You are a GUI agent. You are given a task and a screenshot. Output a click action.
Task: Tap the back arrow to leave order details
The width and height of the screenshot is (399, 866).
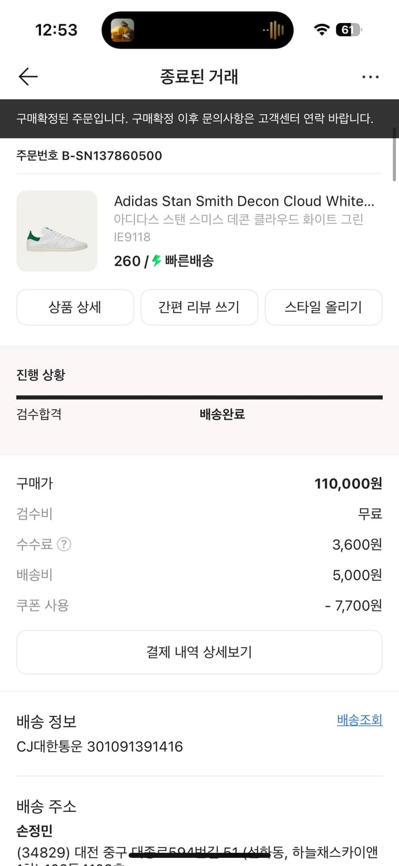(27, 76)
